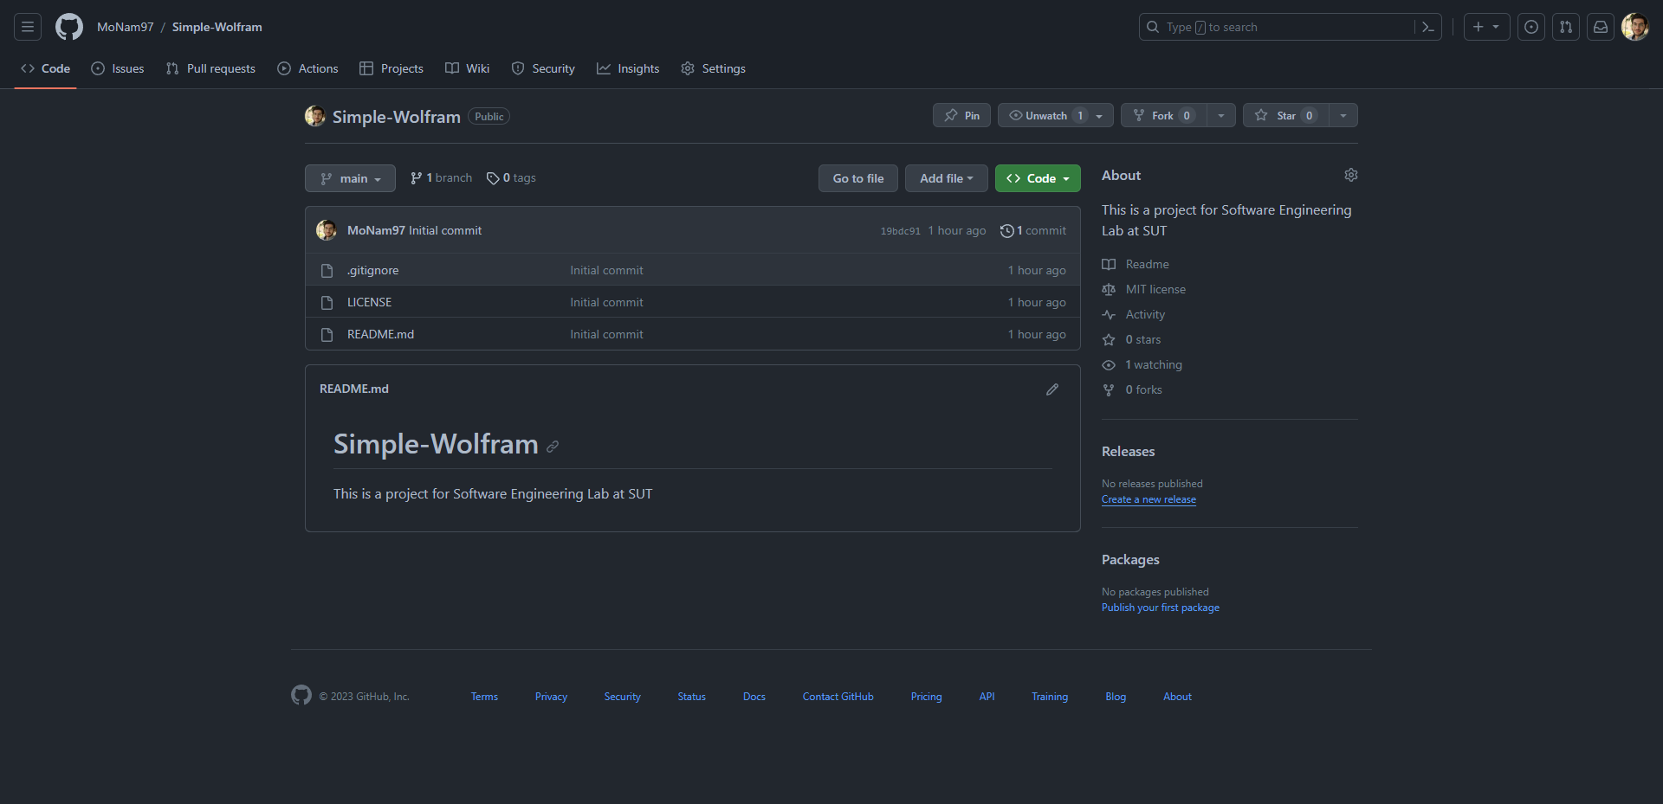Open the Security tab

[x=543, y=68]
